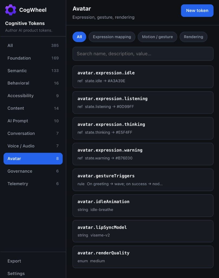Open the AI Prompt category

click(33, 121)
